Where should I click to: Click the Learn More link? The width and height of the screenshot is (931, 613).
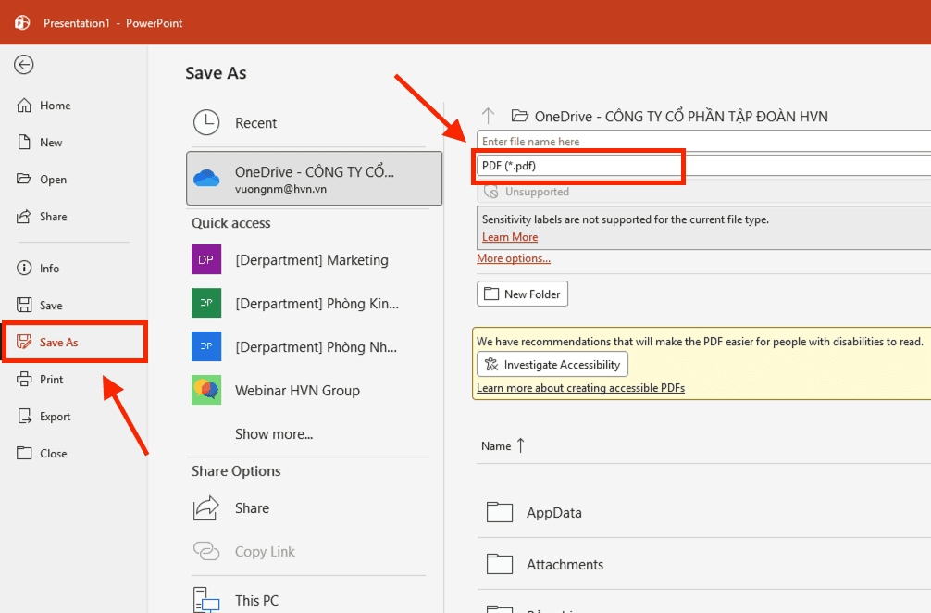tap(510, 237)
